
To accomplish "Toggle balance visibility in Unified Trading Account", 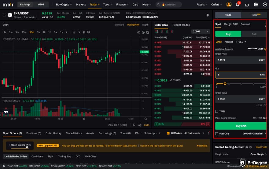I will [x=246, y=147].
